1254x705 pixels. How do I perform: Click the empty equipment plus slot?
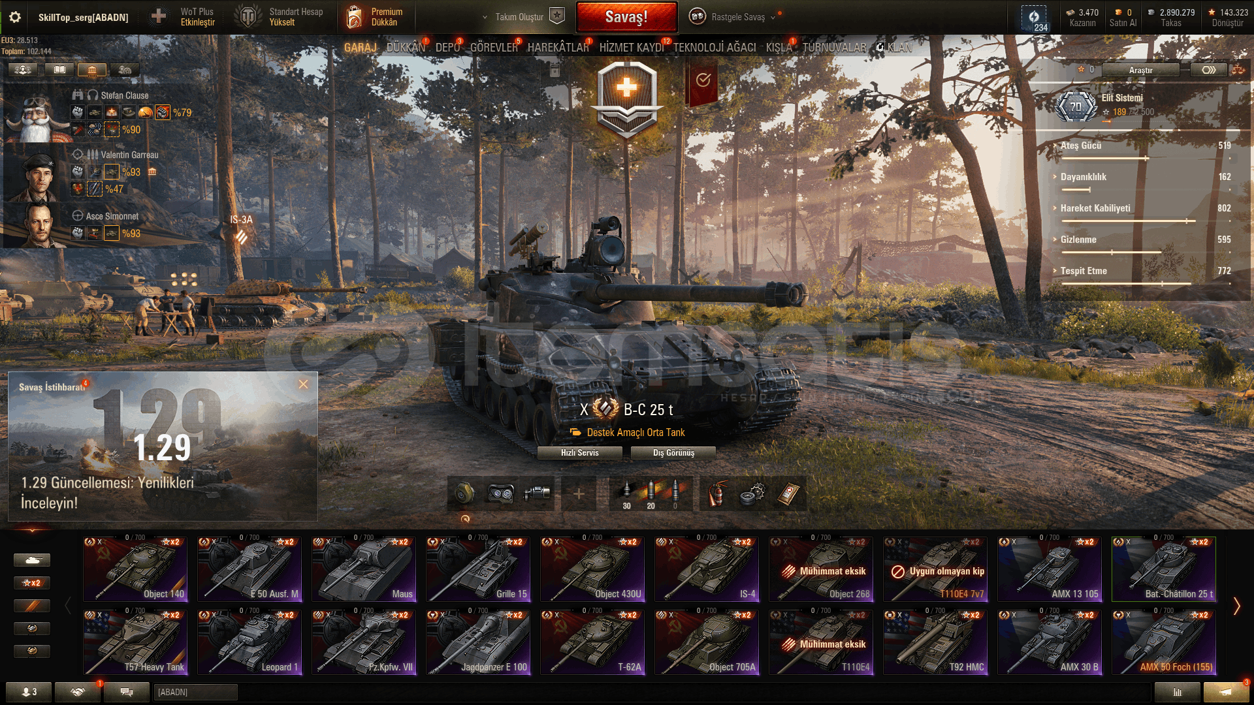tap(579, 494)
